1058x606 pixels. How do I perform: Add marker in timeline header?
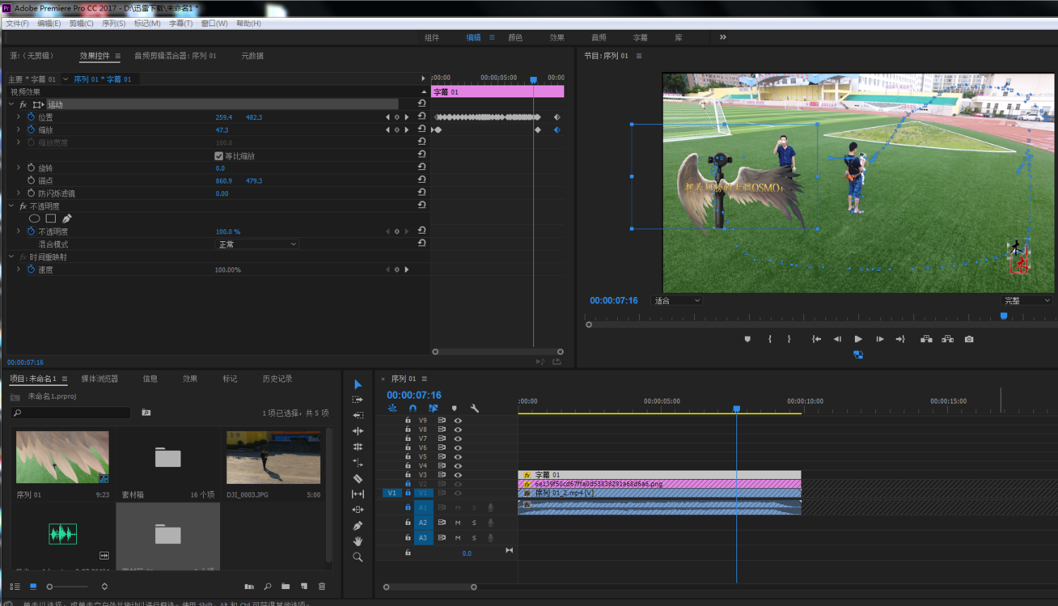click(x=454, y=408)
